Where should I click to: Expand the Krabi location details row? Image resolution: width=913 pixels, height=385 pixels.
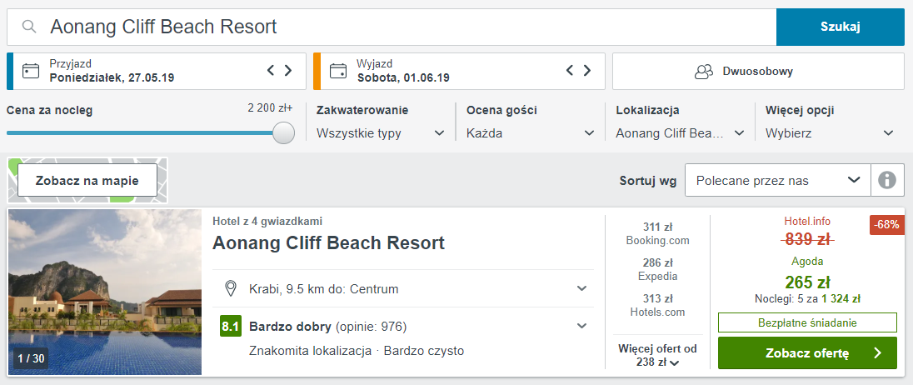coord(403,288)
